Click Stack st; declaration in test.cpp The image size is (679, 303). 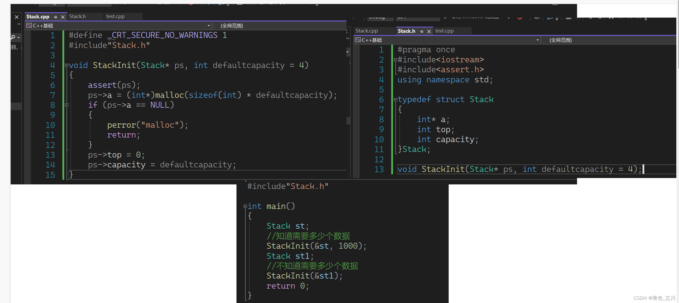pyautogui.click(x=288, y=226)
